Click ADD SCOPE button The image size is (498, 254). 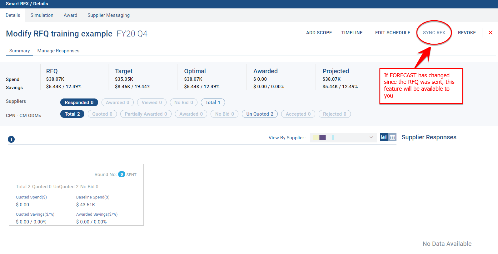[319, 33]
